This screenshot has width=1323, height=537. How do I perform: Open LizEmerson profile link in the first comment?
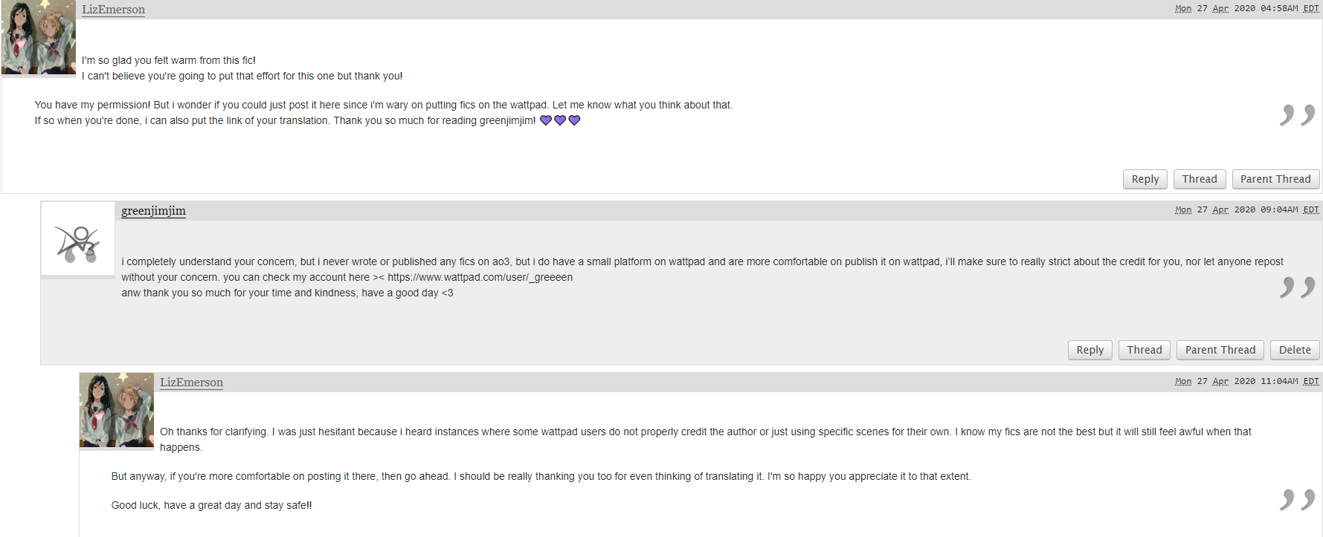pyautogui.click(x=113, y=10)
